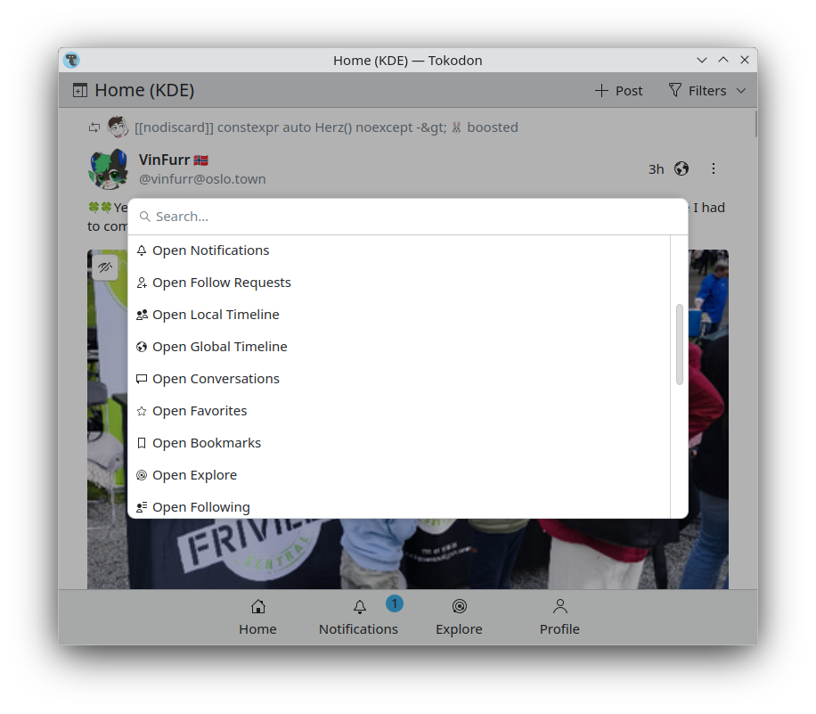
Task: Select Open Follow Requests entry
Action: coord(399,283)
